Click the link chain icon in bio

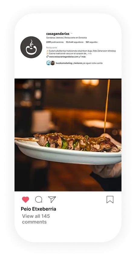47,57
